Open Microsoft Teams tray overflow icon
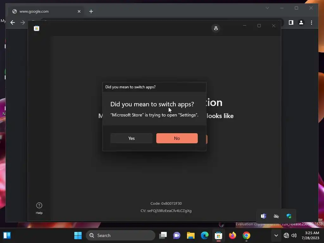 pyautogui.click(x=263, y=216)
